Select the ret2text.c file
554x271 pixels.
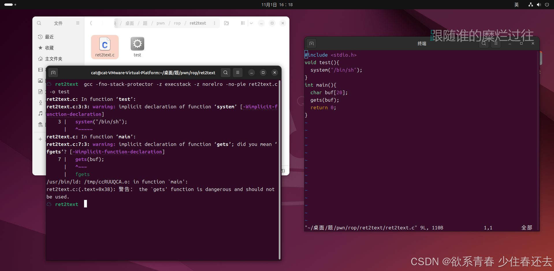[105, 47]
